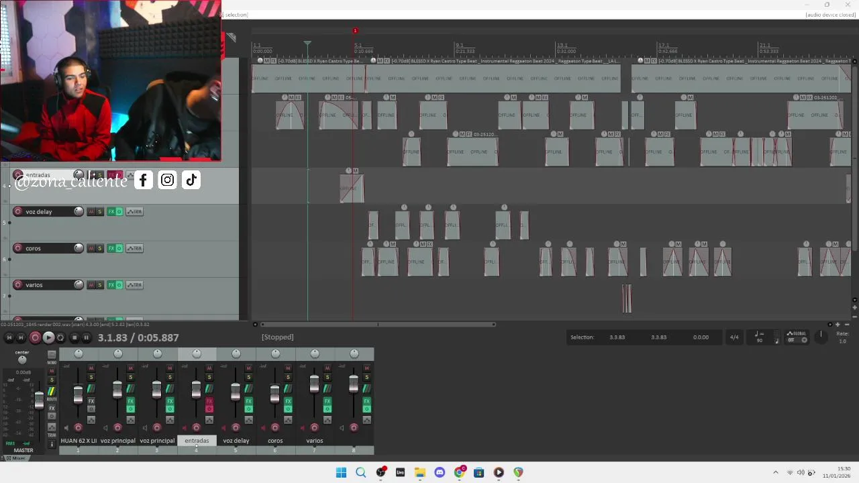The height and width of the screenshot is (483, 859).
Task: Record-arm the voz delay track
Action: click(x=18, y=211)
